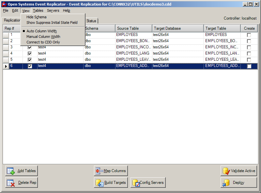Open the Tables menu
The image size is (261, 193).
[38, 10]
